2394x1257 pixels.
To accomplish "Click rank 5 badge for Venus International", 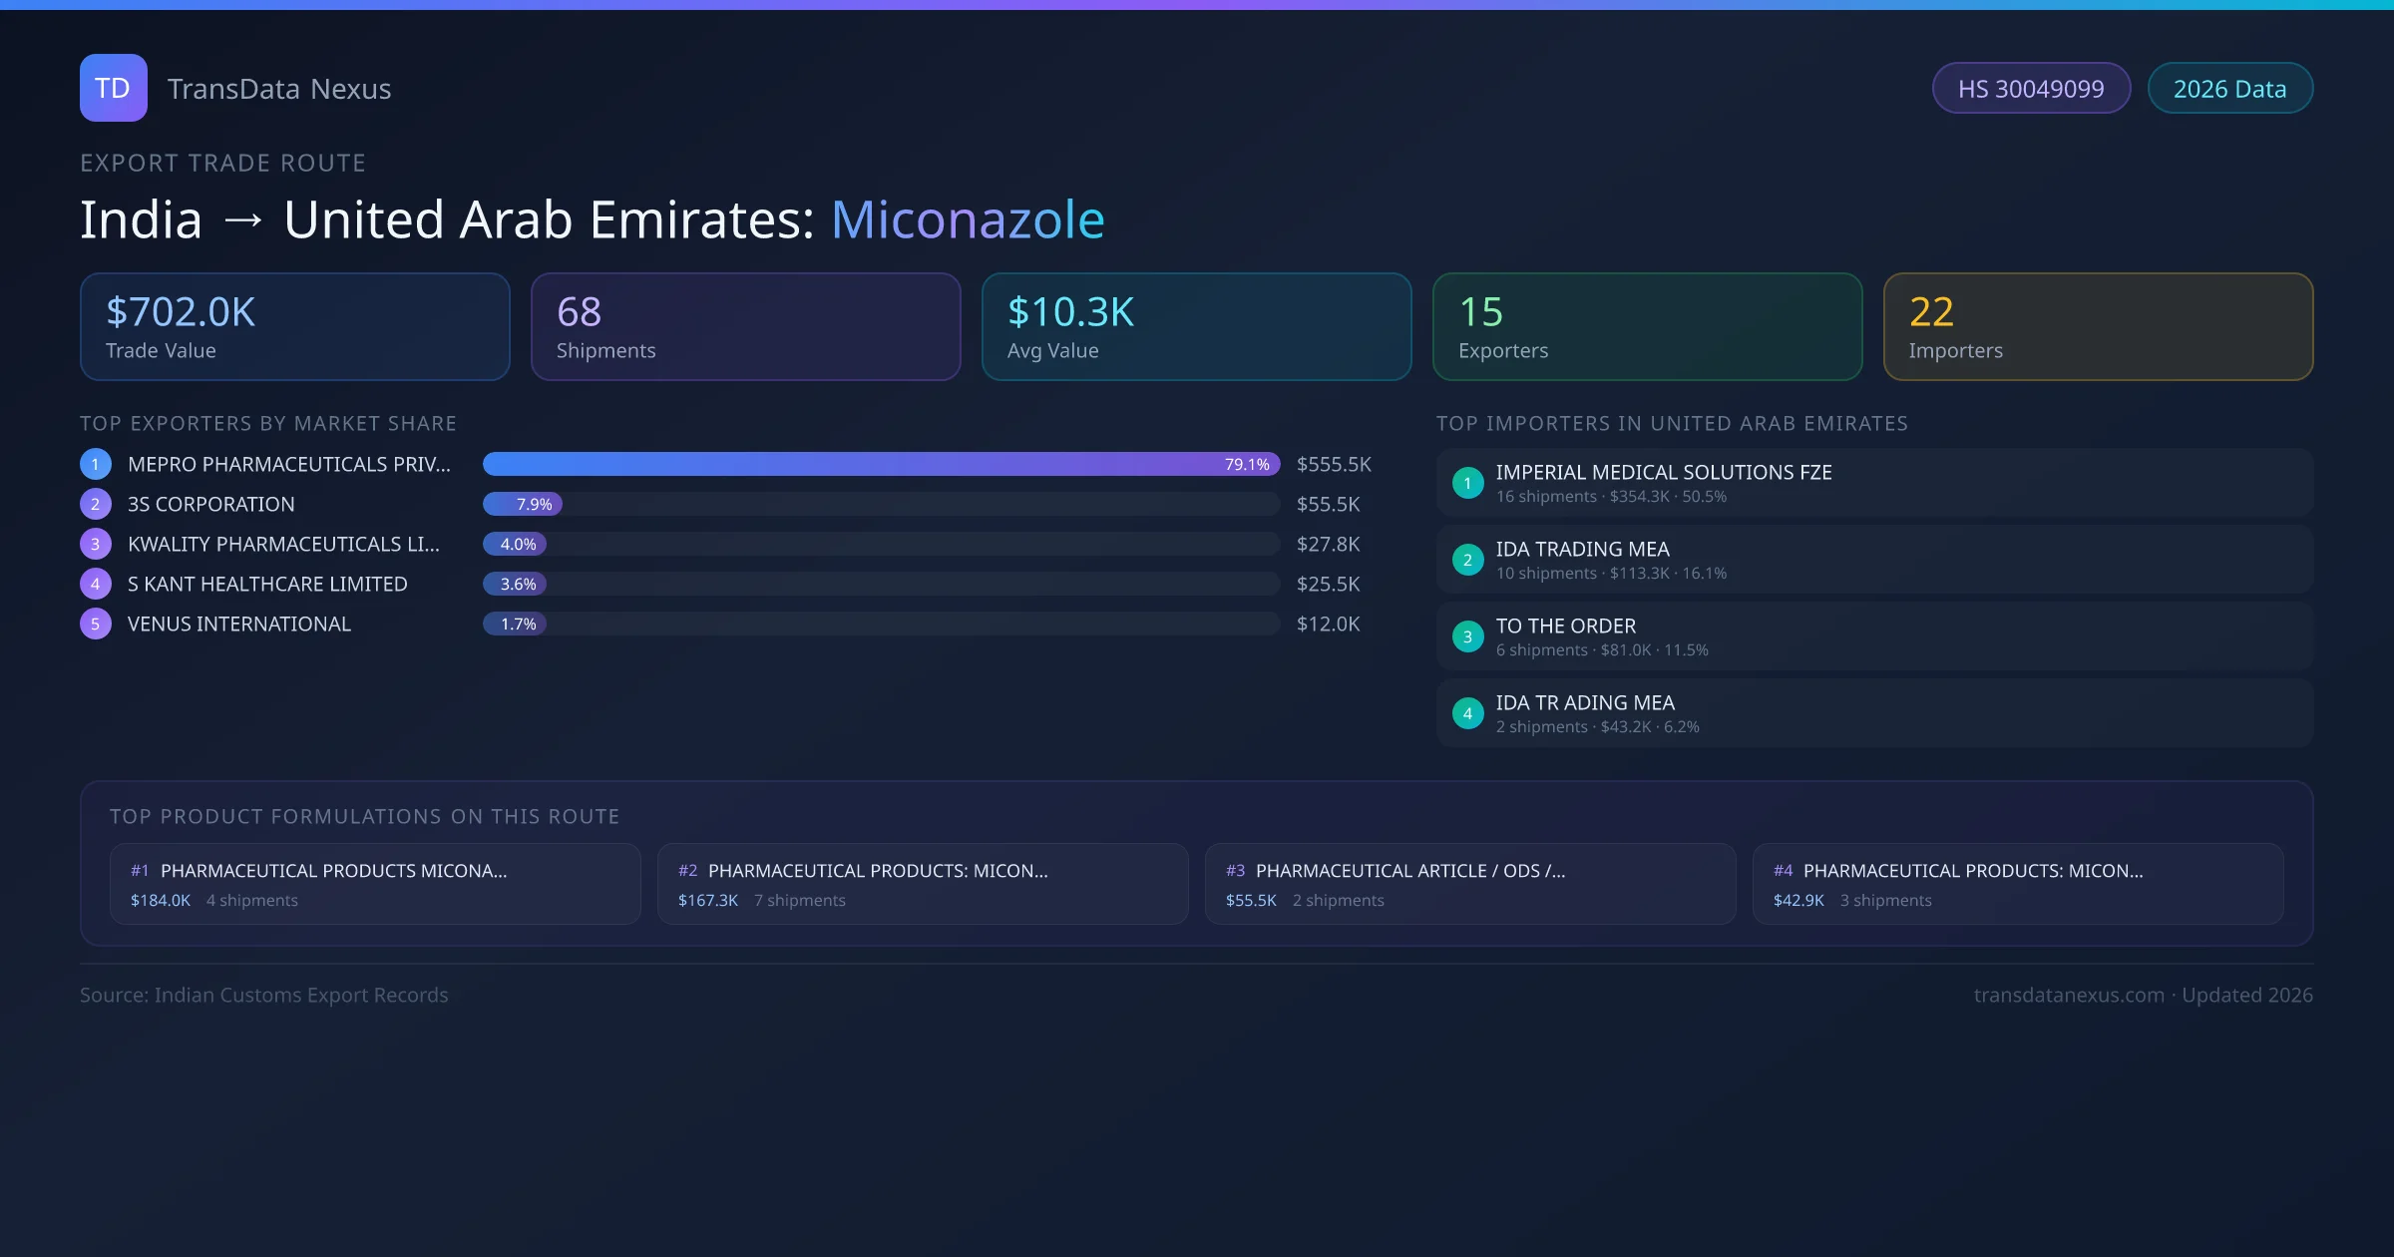I will click(96, 624).
